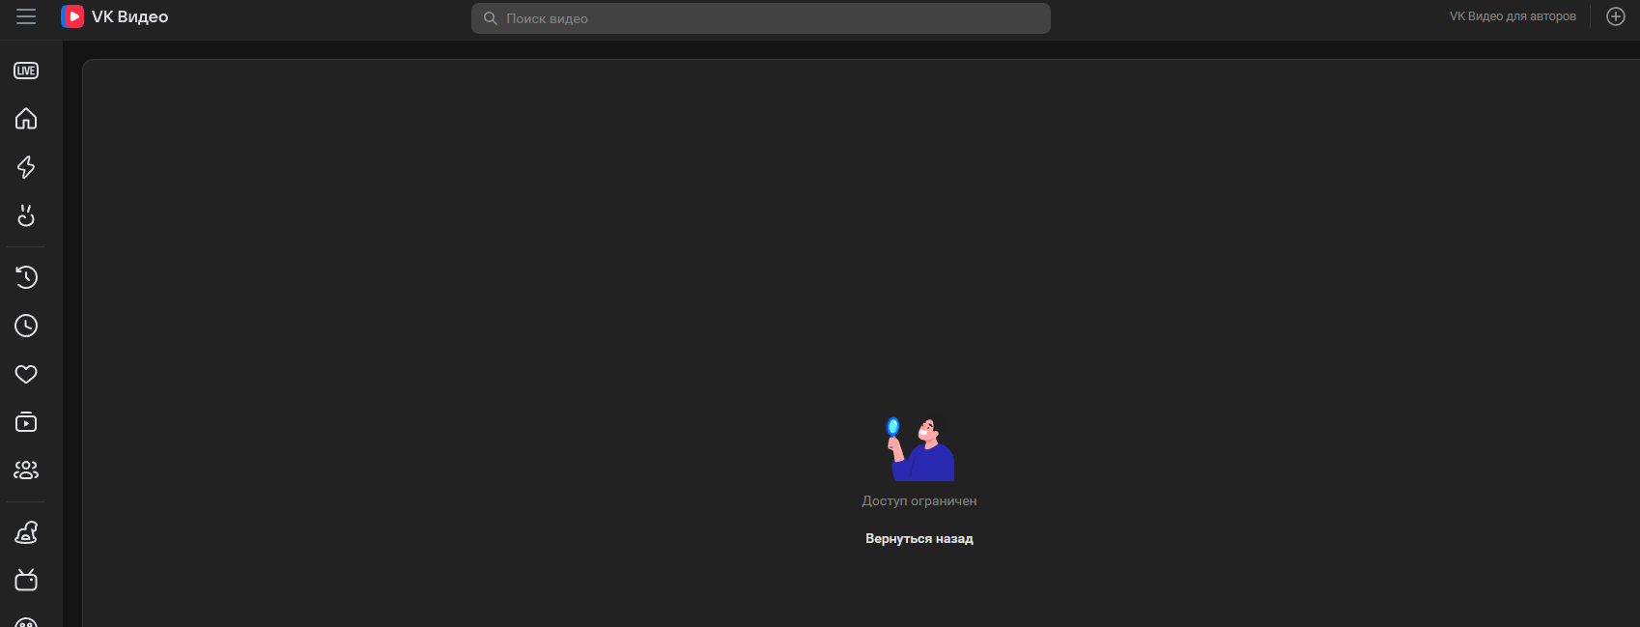Open the smiley face sidebar section
The width and height of the screenshot is (1640, 627).
point(26,215)
